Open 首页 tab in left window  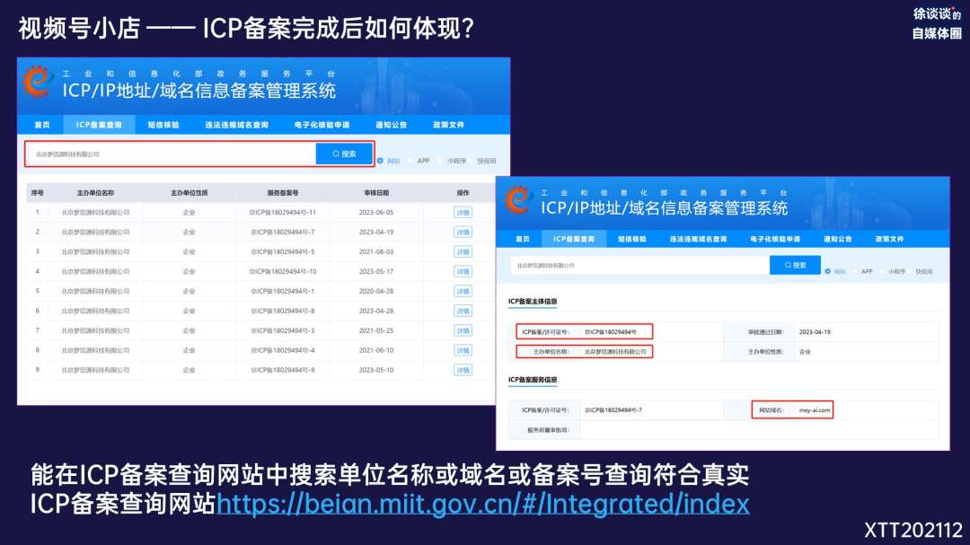[42, 125]
